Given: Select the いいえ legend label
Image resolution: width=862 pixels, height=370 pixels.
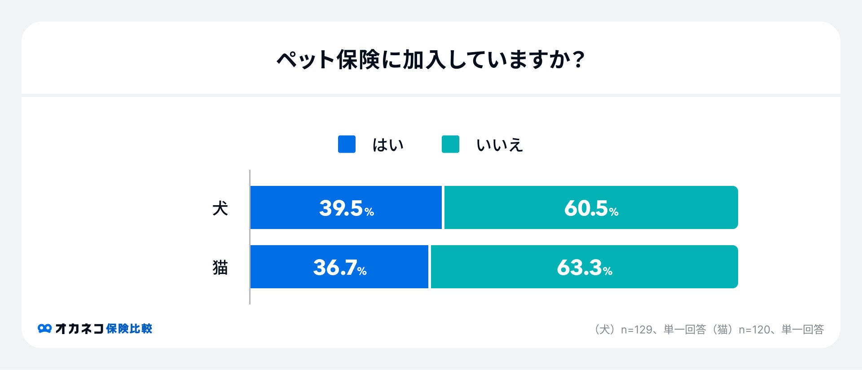Looking at the screenshot, I should [x=499, y=145].
